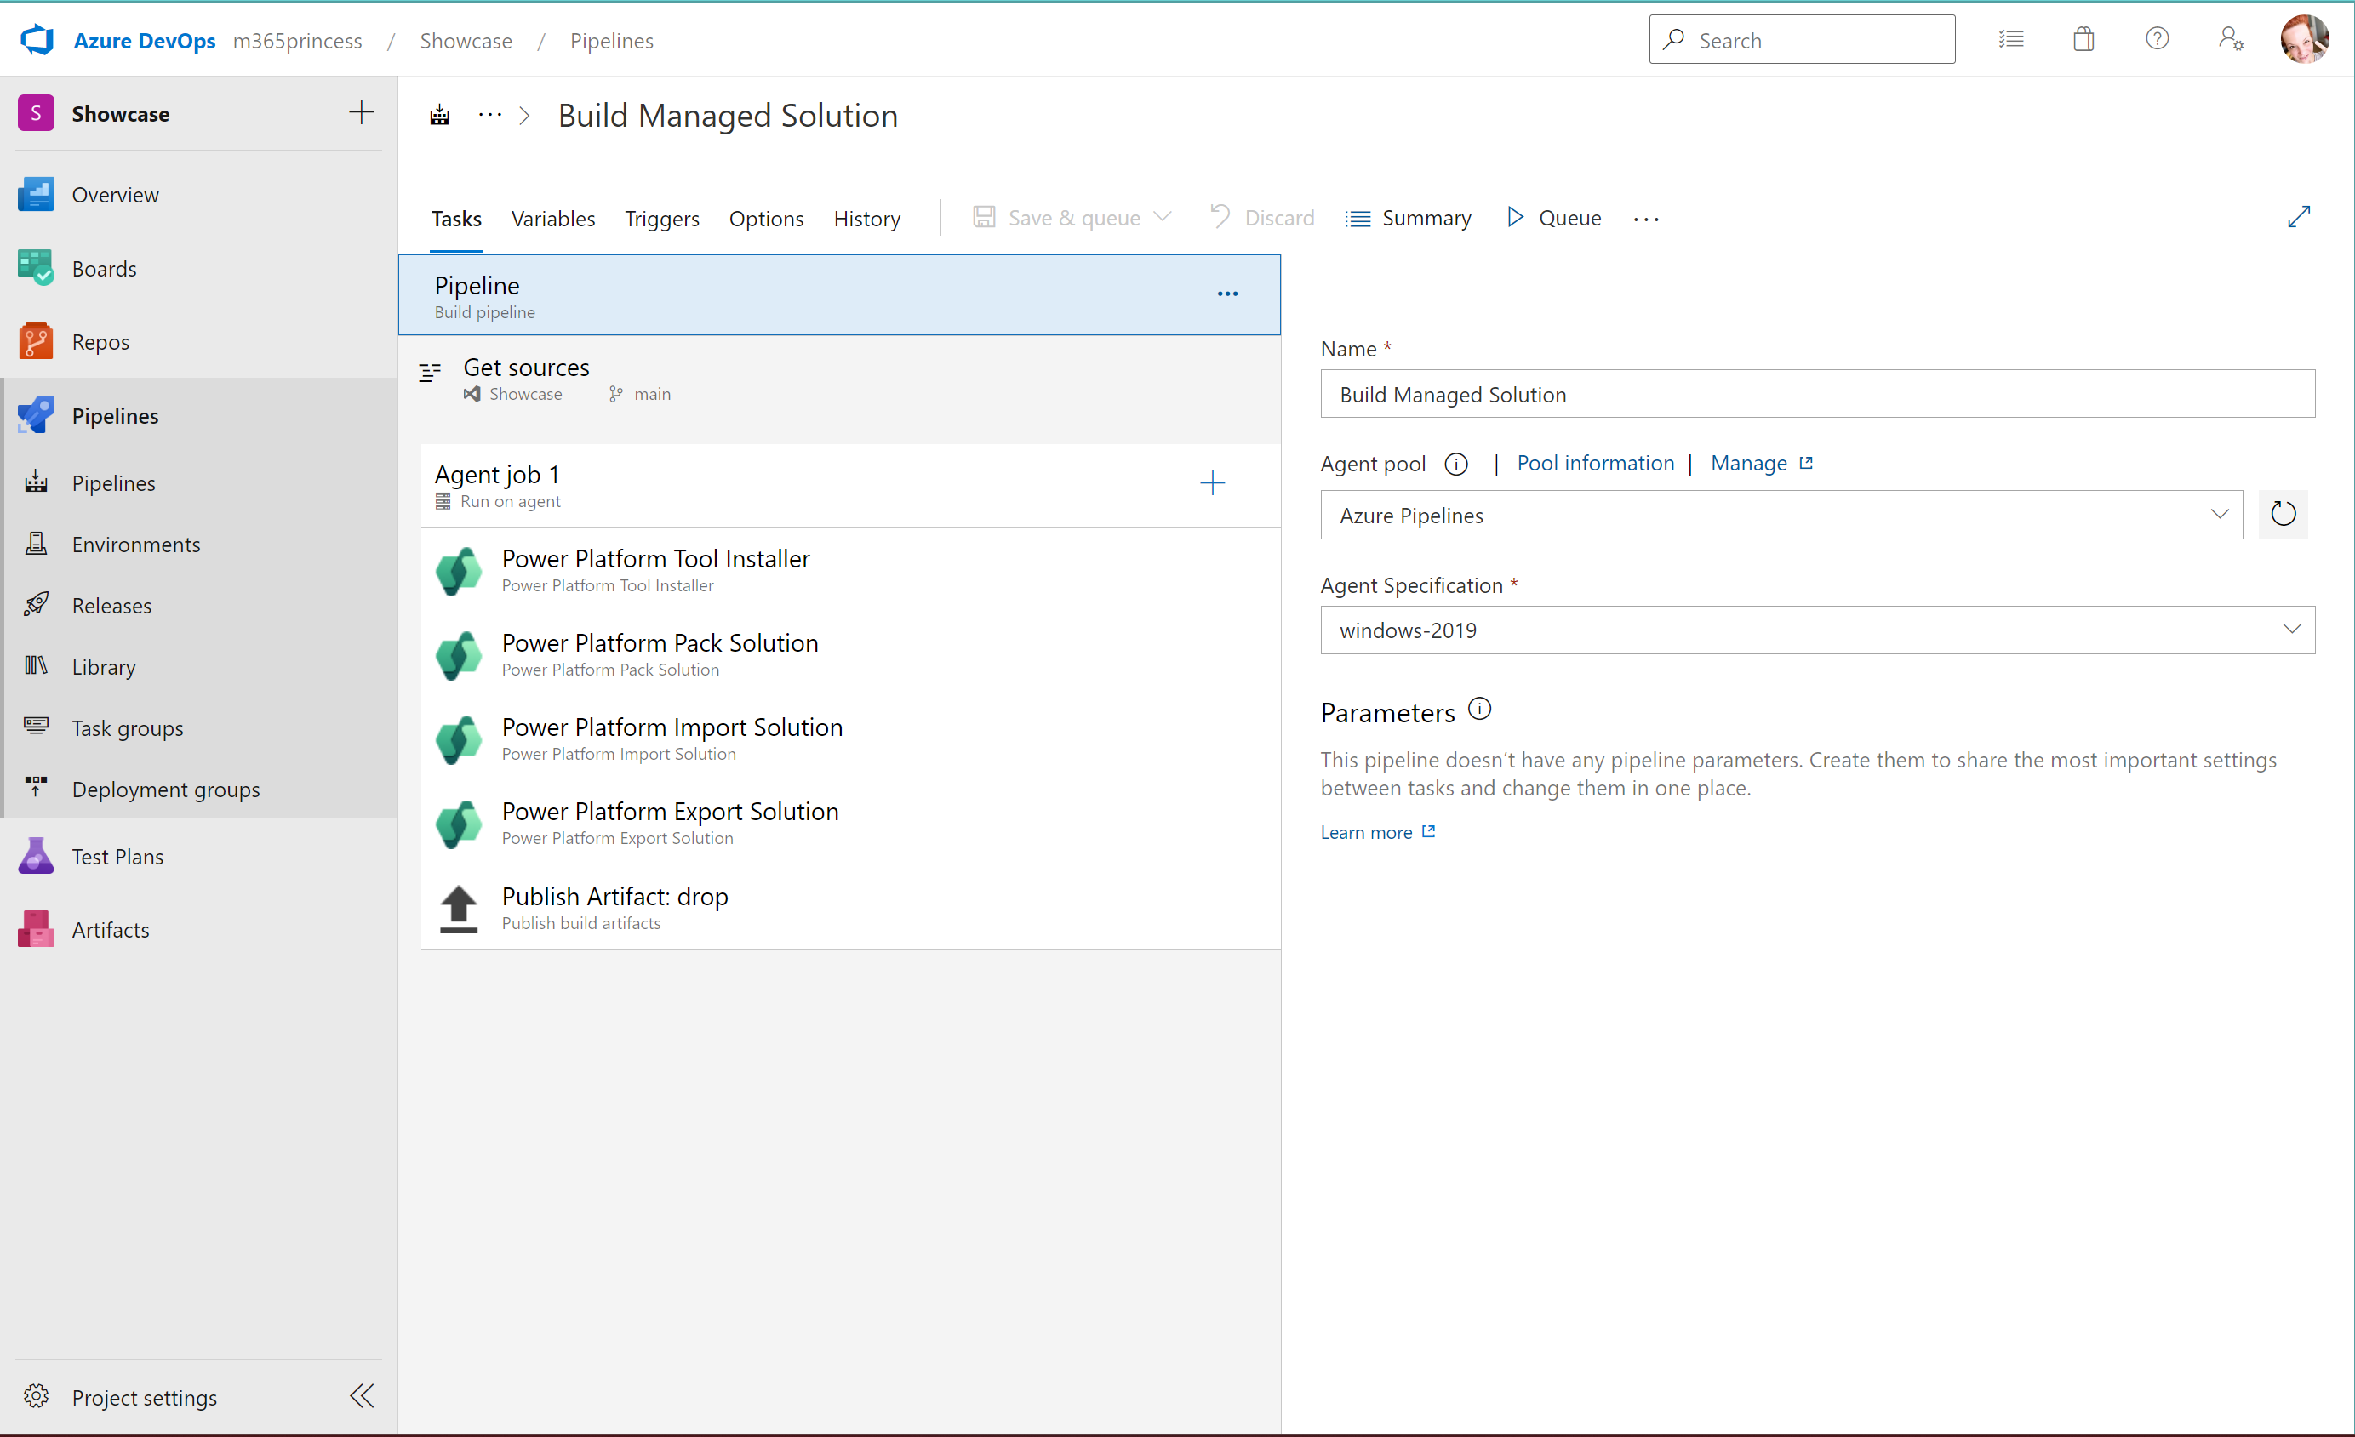Click the pipeline Name field
2355x1437 pixels.
1818,394
